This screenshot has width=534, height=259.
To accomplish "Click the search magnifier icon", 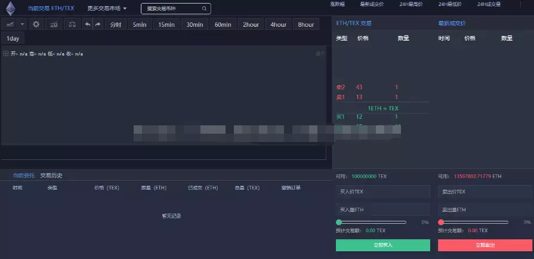I will pyautogui.click(x=205, y=9).
